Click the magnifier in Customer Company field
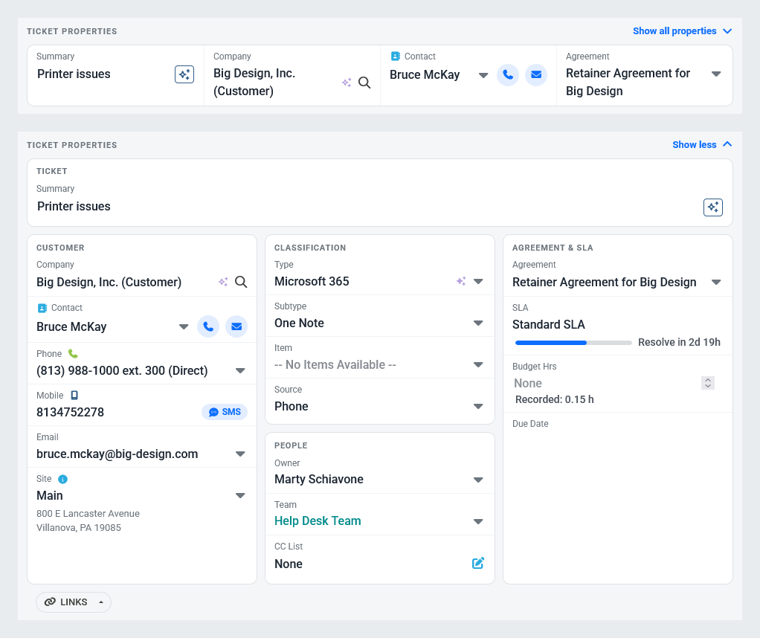Screen dimensions: 760x638 241,282
